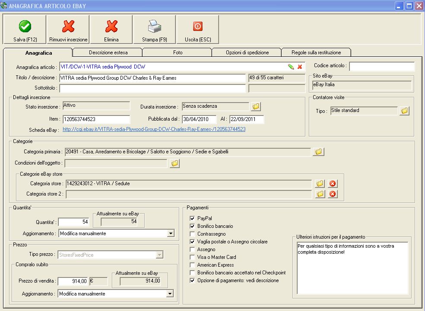The height and width of the screenshot is (311, 425).
Task: Click the Uscita (ESC) exit button
Action: pos(197,29)
